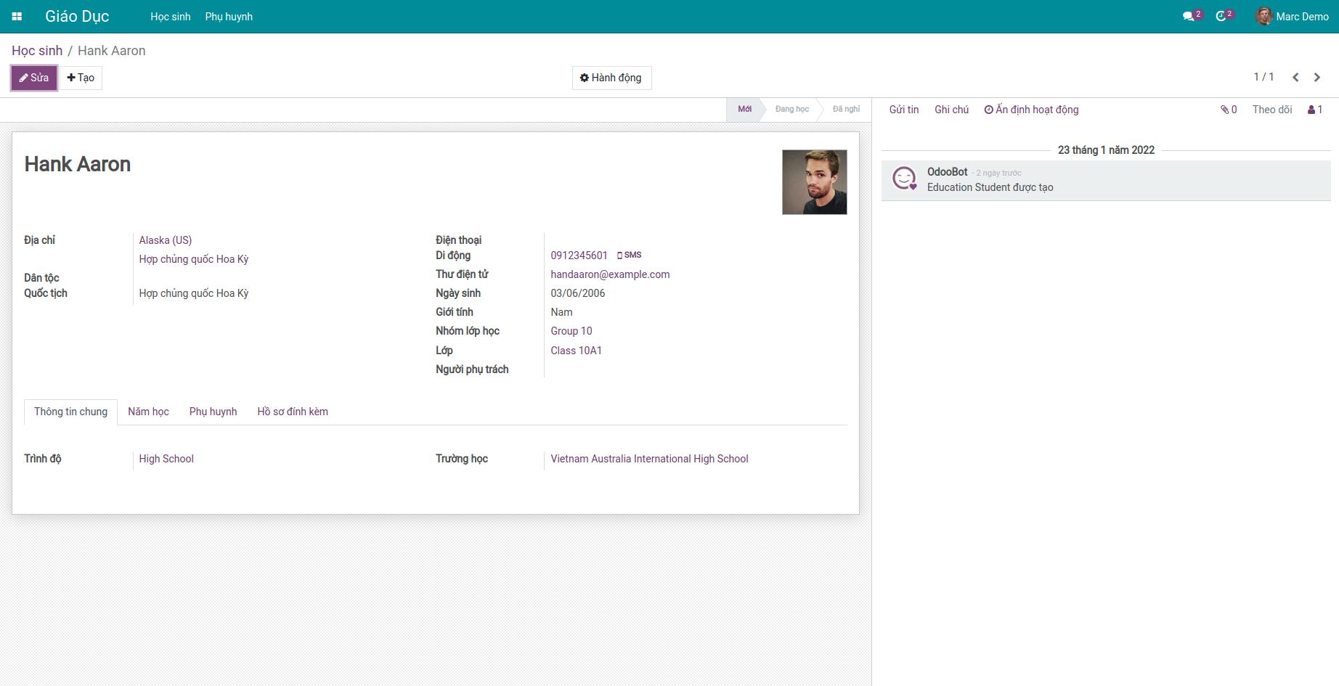Screen dimensions: 1339x686
Task: Open the apps grid menu icon
Action: [x=17, y=17]
